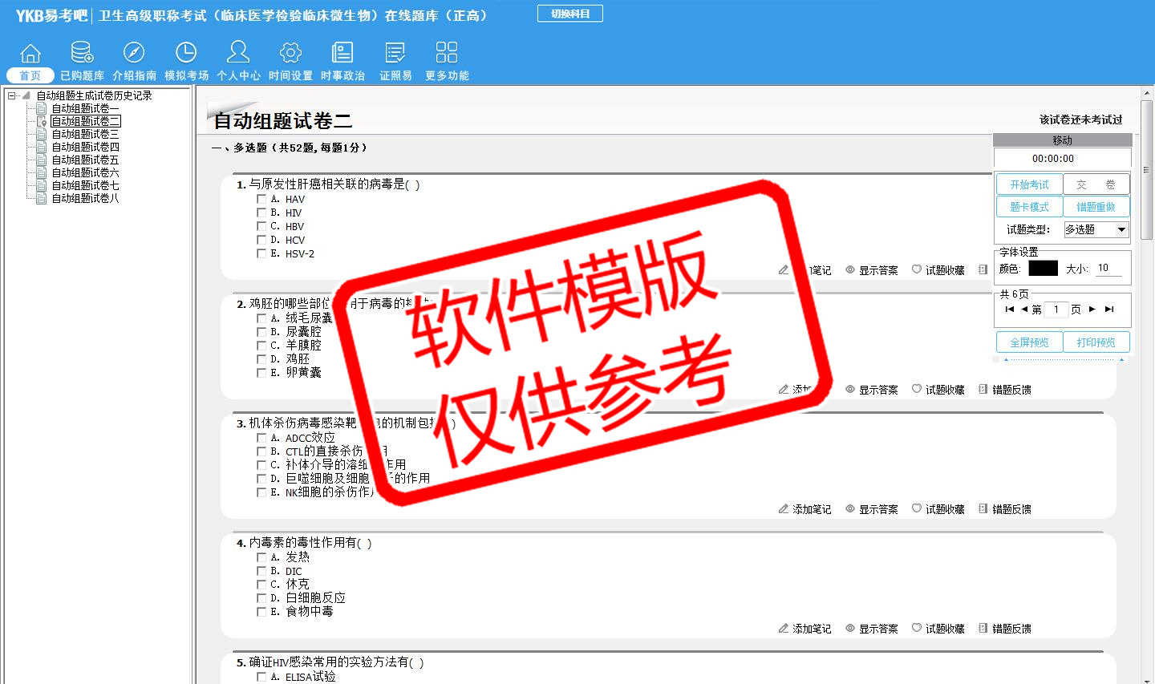Open 自动组题试卷一 in the tree
The height and width of the screenshot is (684, 1155).
pos(85,108)
